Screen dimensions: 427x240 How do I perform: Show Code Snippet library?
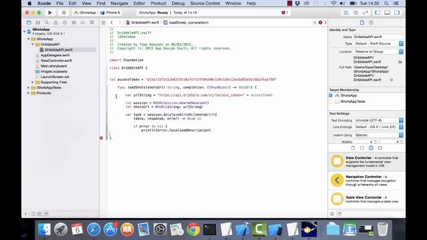pyautogui.click(x=362, y=148)
